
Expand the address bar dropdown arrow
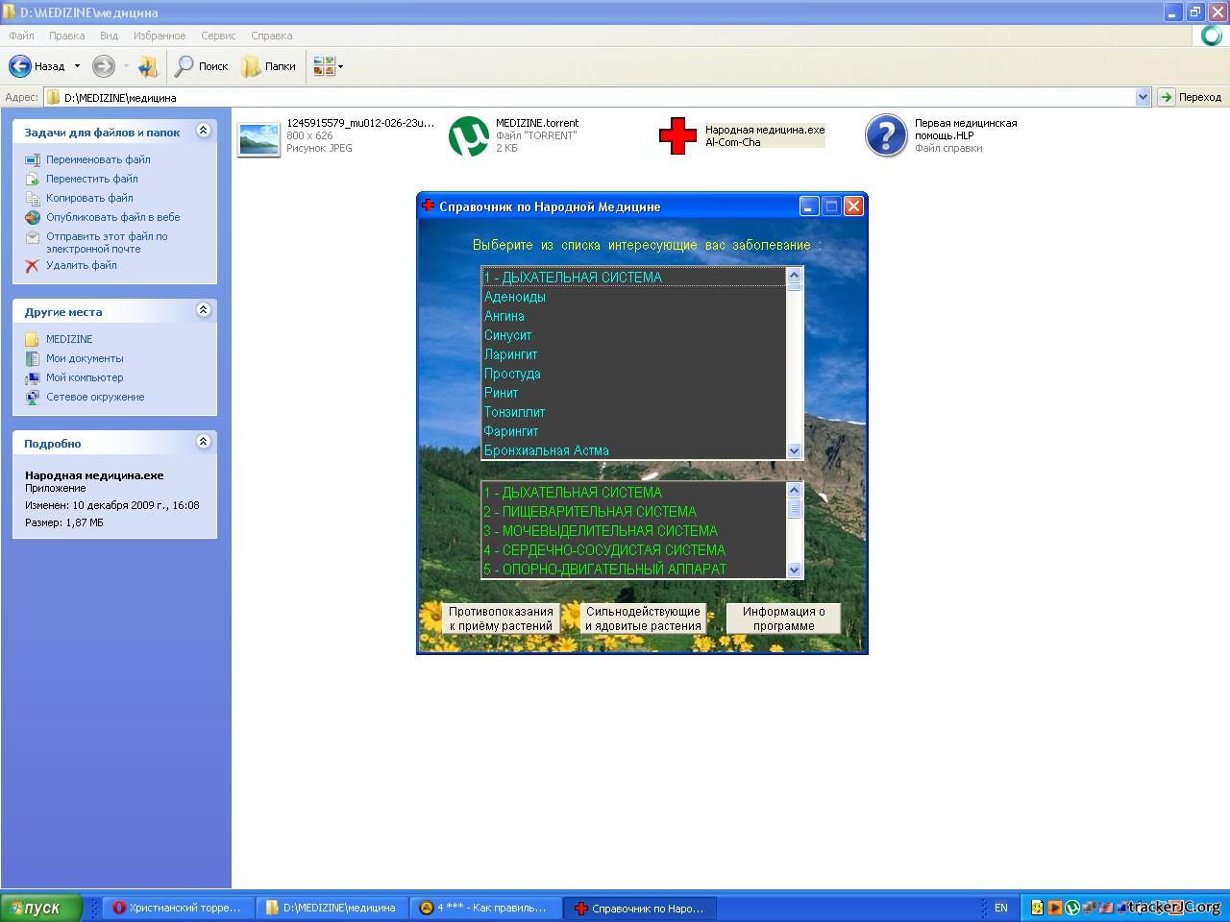[x=1143, y=97]
